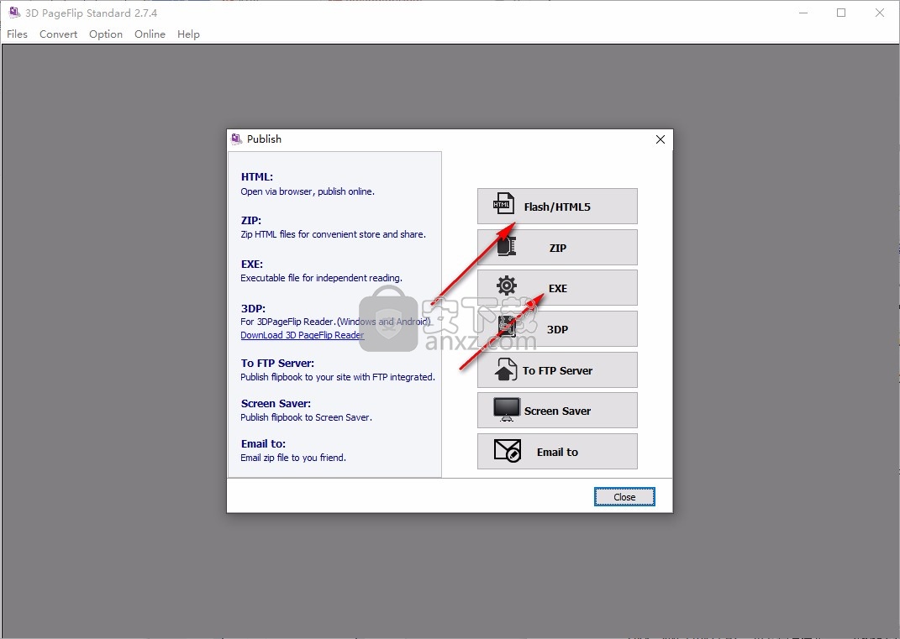Open the Help menu

point(188,34)
